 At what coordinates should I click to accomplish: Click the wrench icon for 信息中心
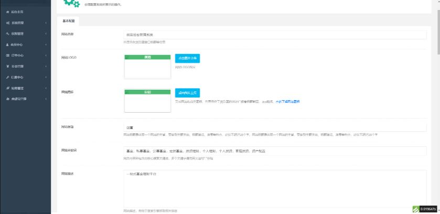coord(7,78)
